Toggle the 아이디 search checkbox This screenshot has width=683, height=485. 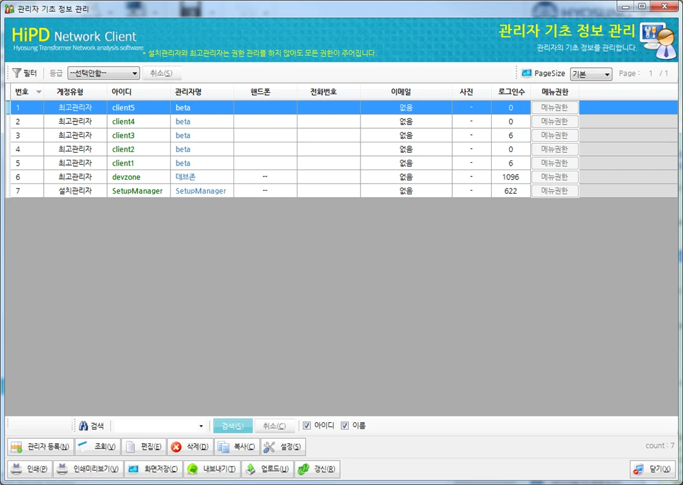(x=307, y=425)
